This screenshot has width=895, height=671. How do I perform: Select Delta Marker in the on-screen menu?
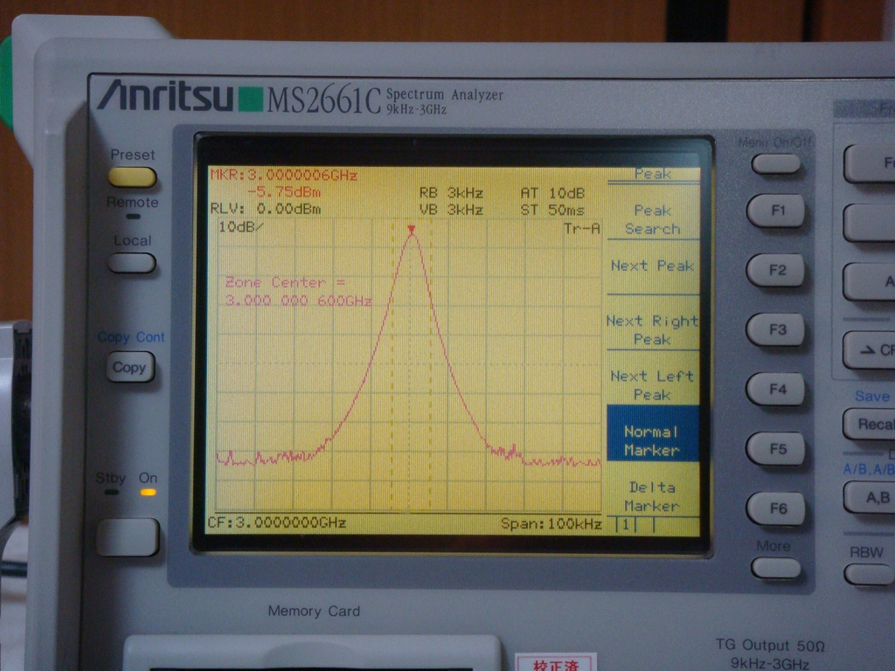(653, 496)
